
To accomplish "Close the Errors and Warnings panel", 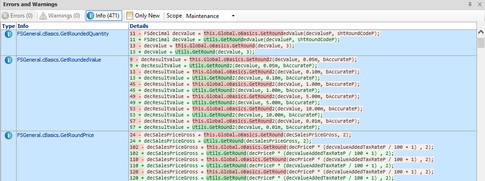I will click(x=479, y=4).
